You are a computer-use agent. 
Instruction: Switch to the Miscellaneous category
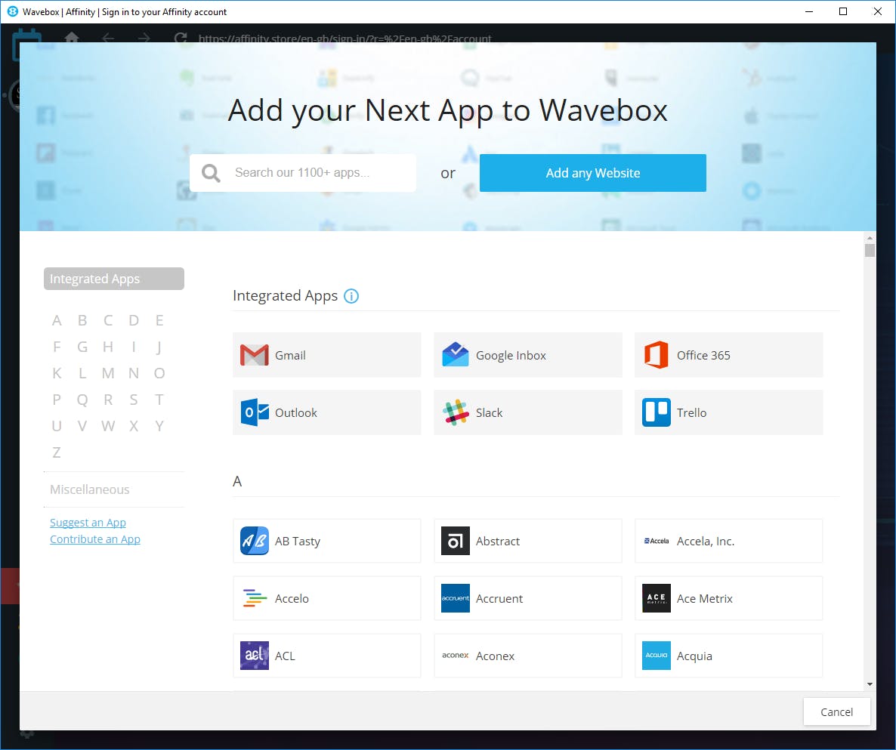89,489
